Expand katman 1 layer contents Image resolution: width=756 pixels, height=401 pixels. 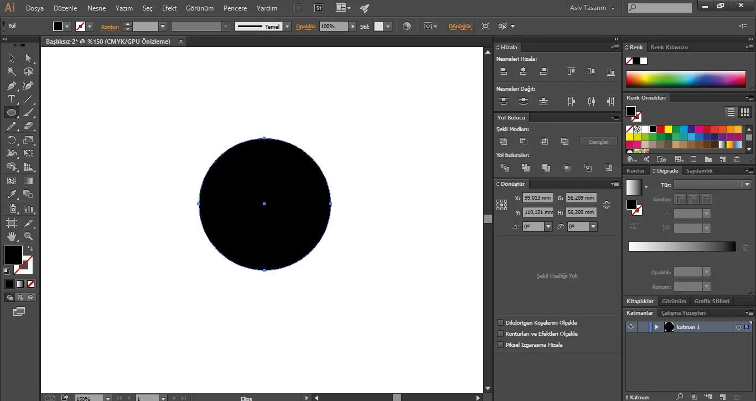click(x=656, y=327)
